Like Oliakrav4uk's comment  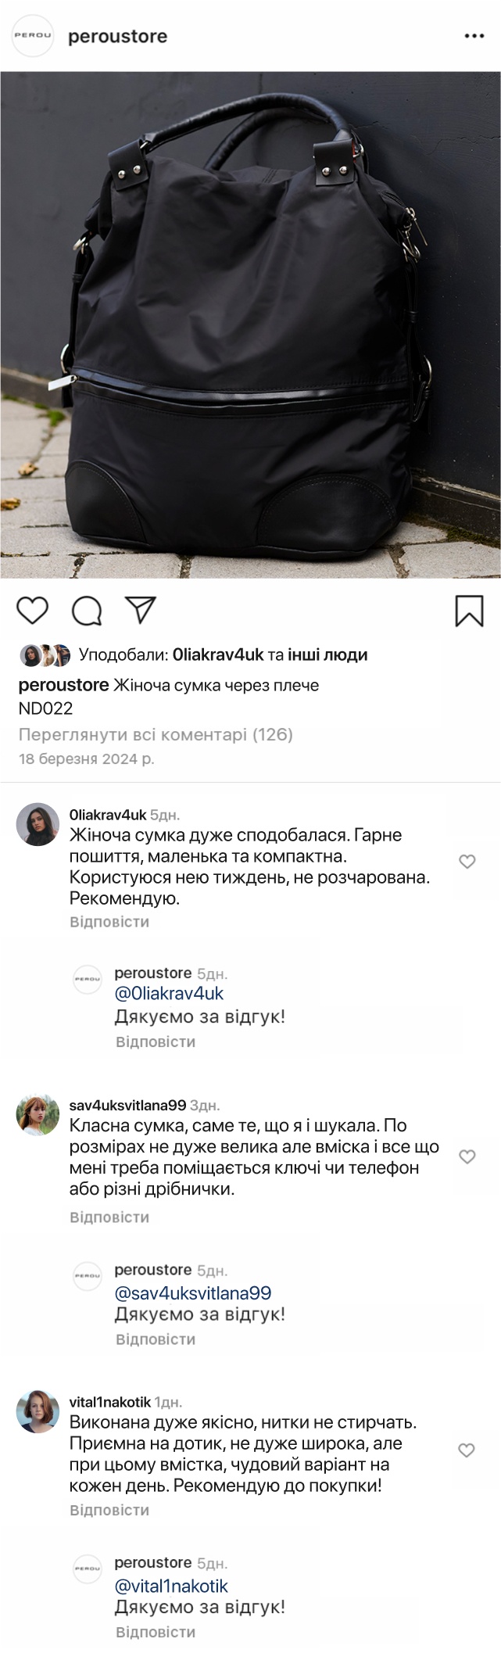pos(467,862)
